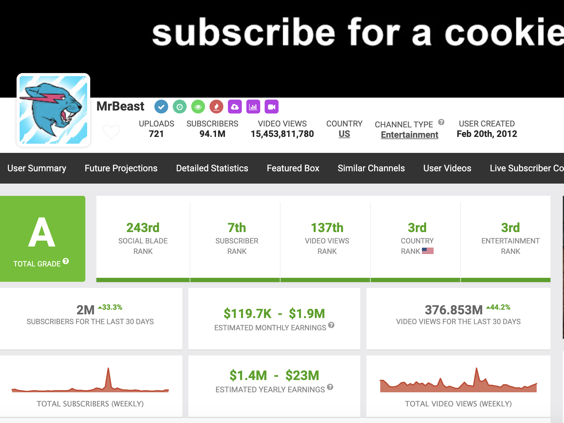The height and width of the screenshot is (423, 564).
Task: Click the 376.853M video views figure
Action: pyautogui.click(x=454, y=310)
